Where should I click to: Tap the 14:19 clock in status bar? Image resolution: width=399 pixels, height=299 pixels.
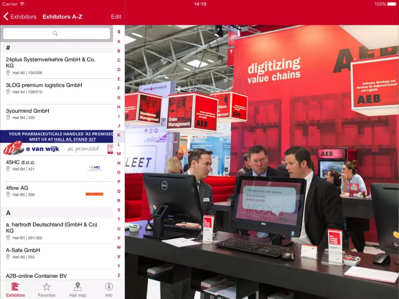point(200,4)
